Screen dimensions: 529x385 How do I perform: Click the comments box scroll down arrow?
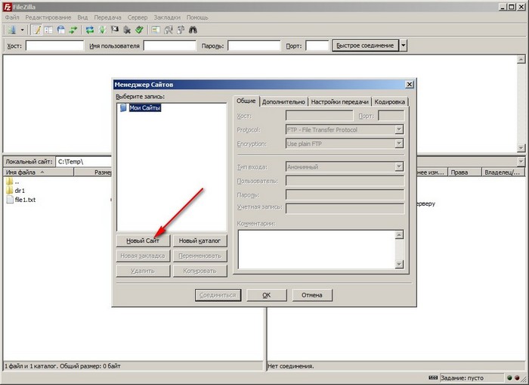tap(399, 264)
